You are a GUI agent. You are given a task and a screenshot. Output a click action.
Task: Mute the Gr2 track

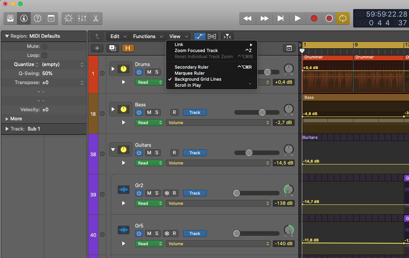(149, 193)
